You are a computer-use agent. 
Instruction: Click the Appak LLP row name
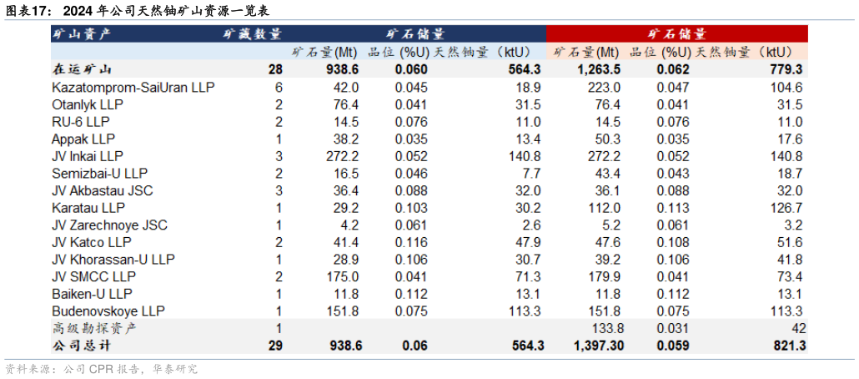click(84, 139)
